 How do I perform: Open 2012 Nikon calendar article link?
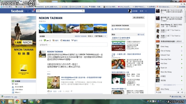[x=81, y=77]
